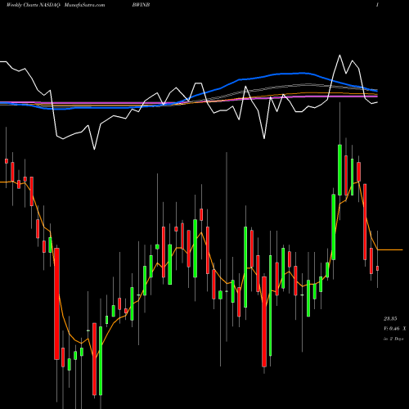Screen dimensions: 409x409
Task: Click the 'BWINB' ticker symbol text
Action: pos(141,5)
